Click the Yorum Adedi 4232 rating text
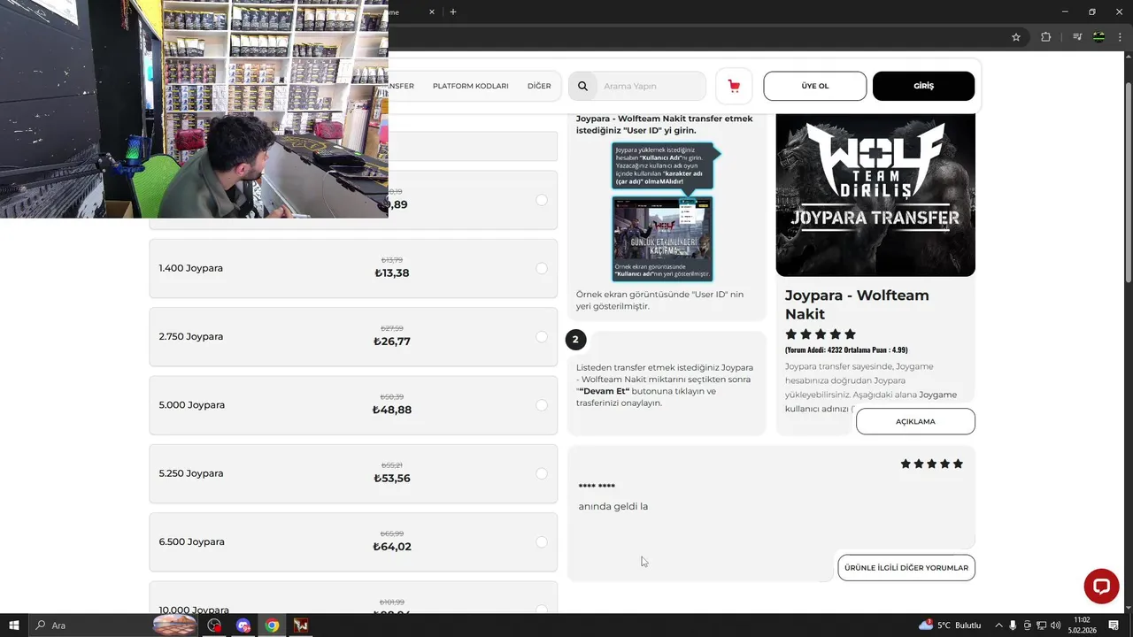 (846, 350)
